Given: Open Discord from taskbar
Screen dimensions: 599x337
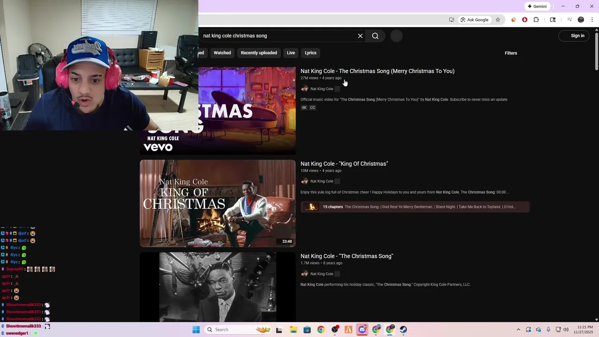Looking at the screenshot, I should click(362, 330).
